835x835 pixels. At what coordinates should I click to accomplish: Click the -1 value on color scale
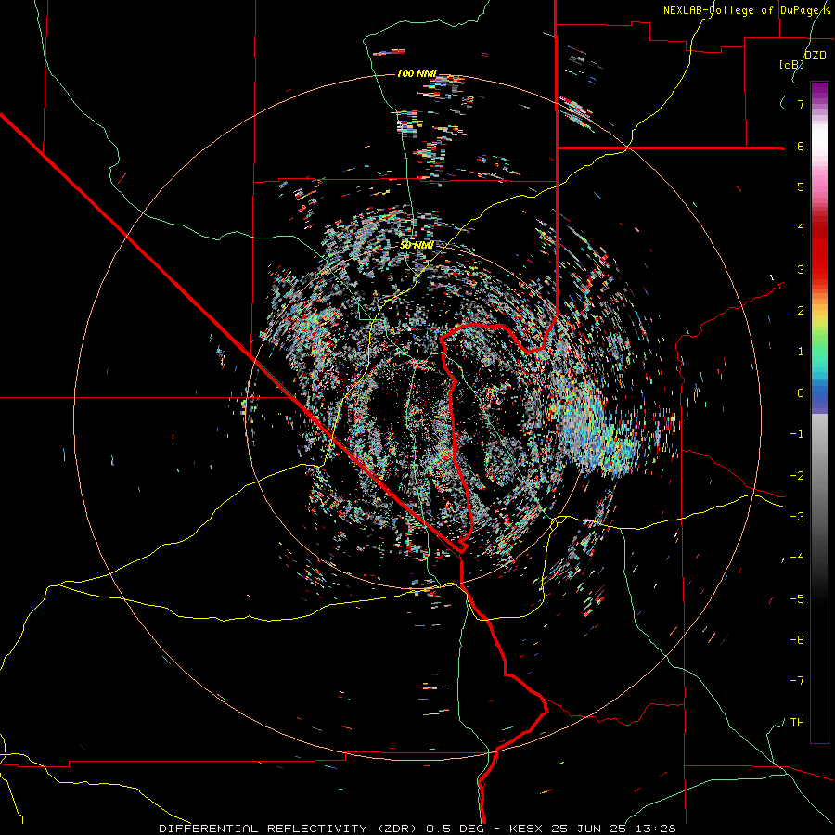pos(797,434)
